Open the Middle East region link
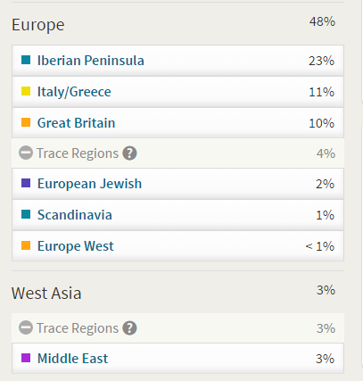Screen dimensions: 363x381 click(x=72, y=358)
